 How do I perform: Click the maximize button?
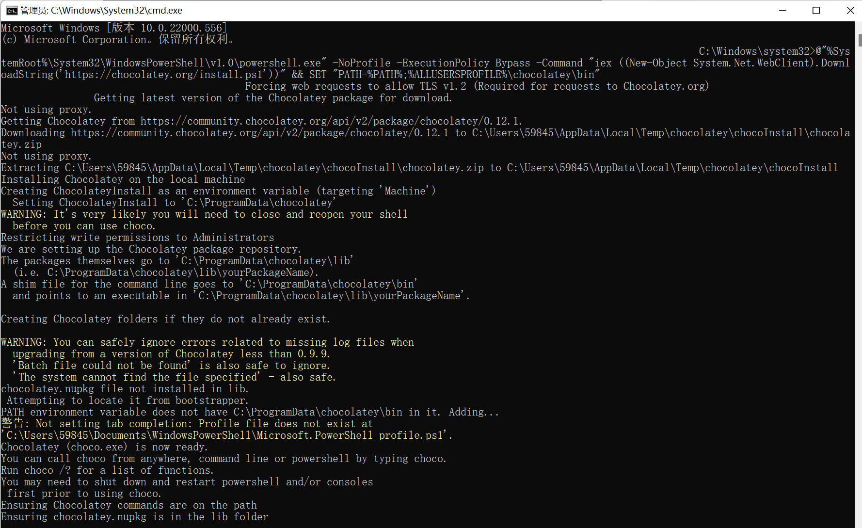[816, 10]
